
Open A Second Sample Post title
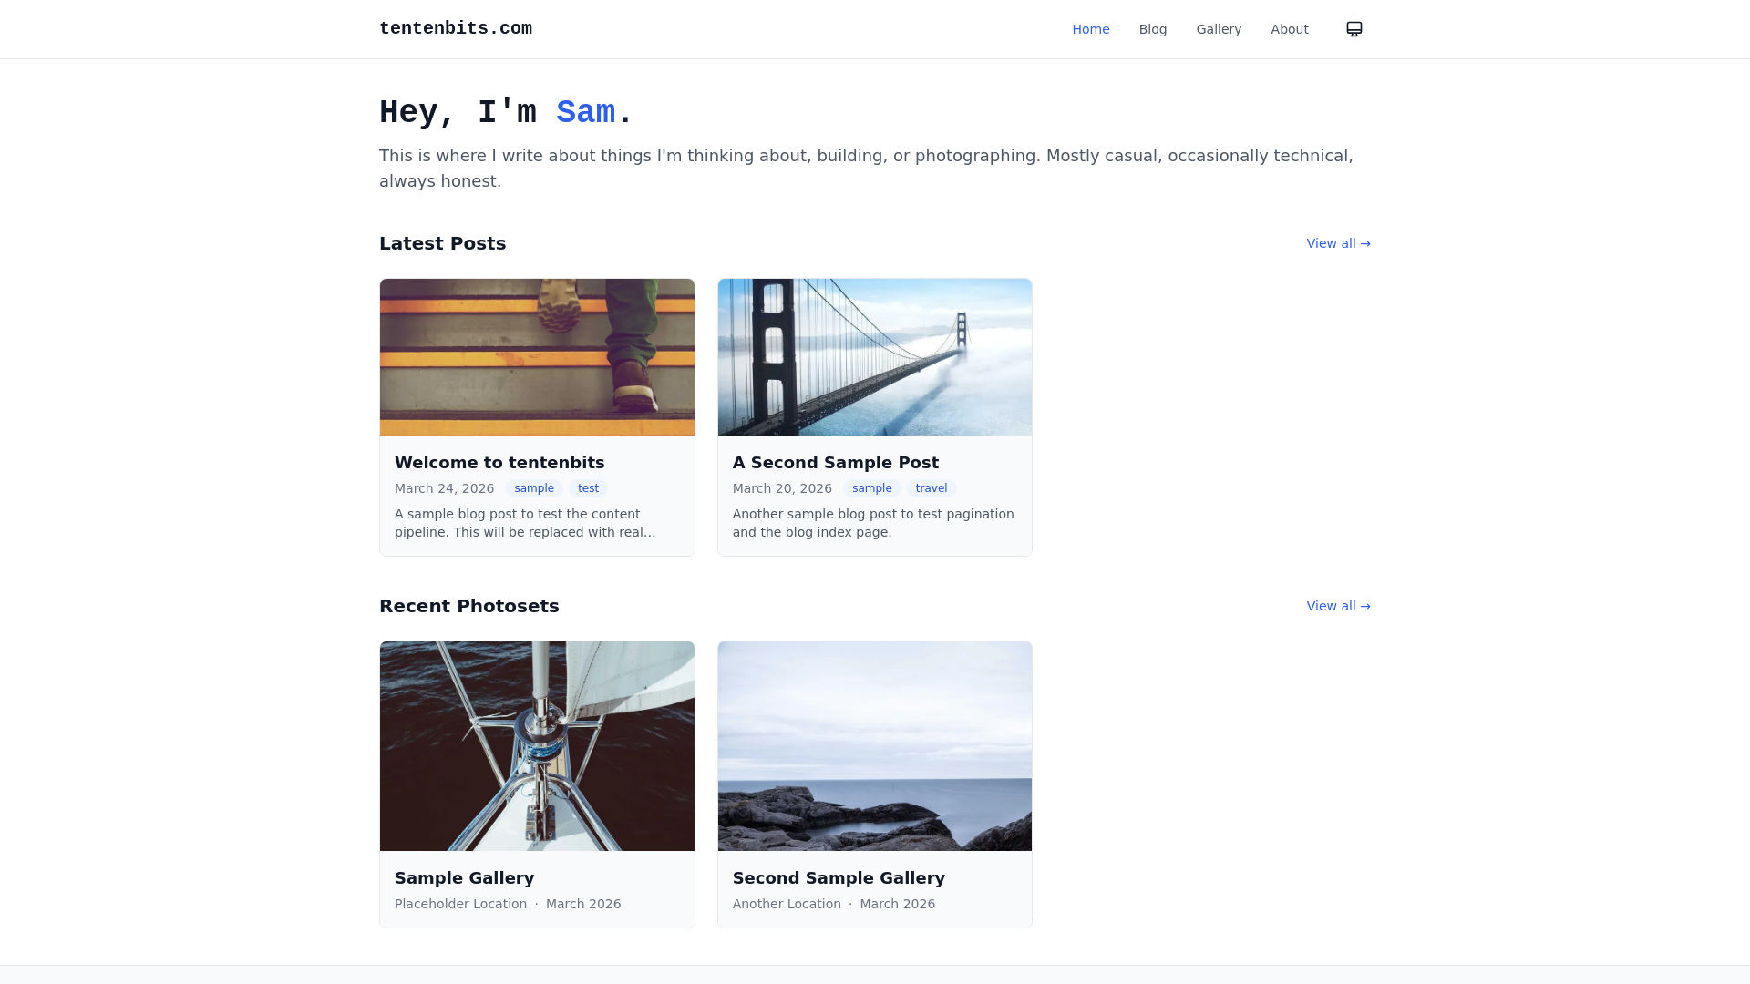tap(836, 463)
